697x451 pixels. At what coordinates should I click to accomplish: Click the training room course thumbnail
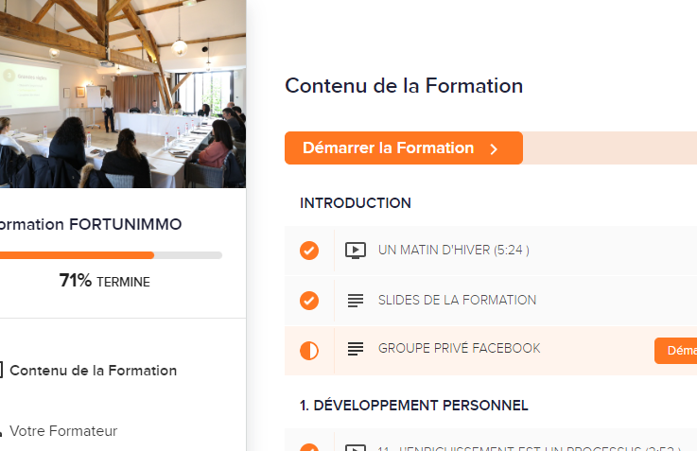123,94
